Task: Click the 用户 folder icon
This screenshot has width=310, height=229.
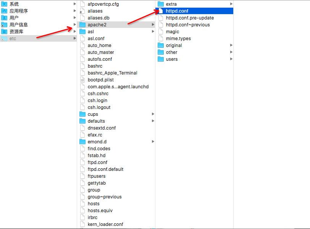Action: 4,18
